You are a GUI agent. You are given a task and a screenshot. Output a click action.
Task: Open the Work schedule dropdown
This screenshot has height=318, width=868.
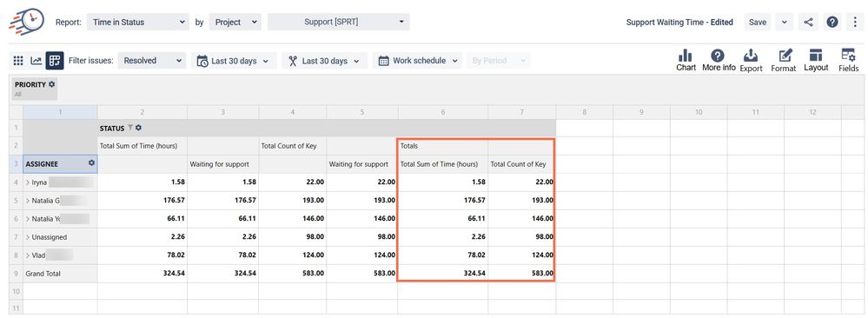[x=417, y=61]
